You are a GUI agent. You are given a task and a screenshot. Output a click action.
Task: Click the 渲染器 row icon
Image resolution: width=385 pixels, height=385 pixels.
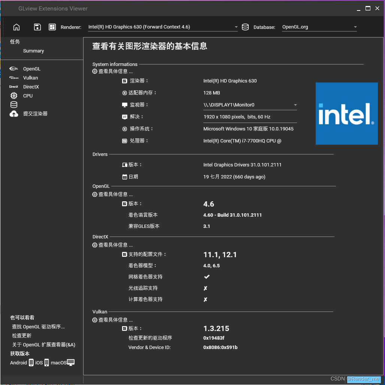(125, 81)
